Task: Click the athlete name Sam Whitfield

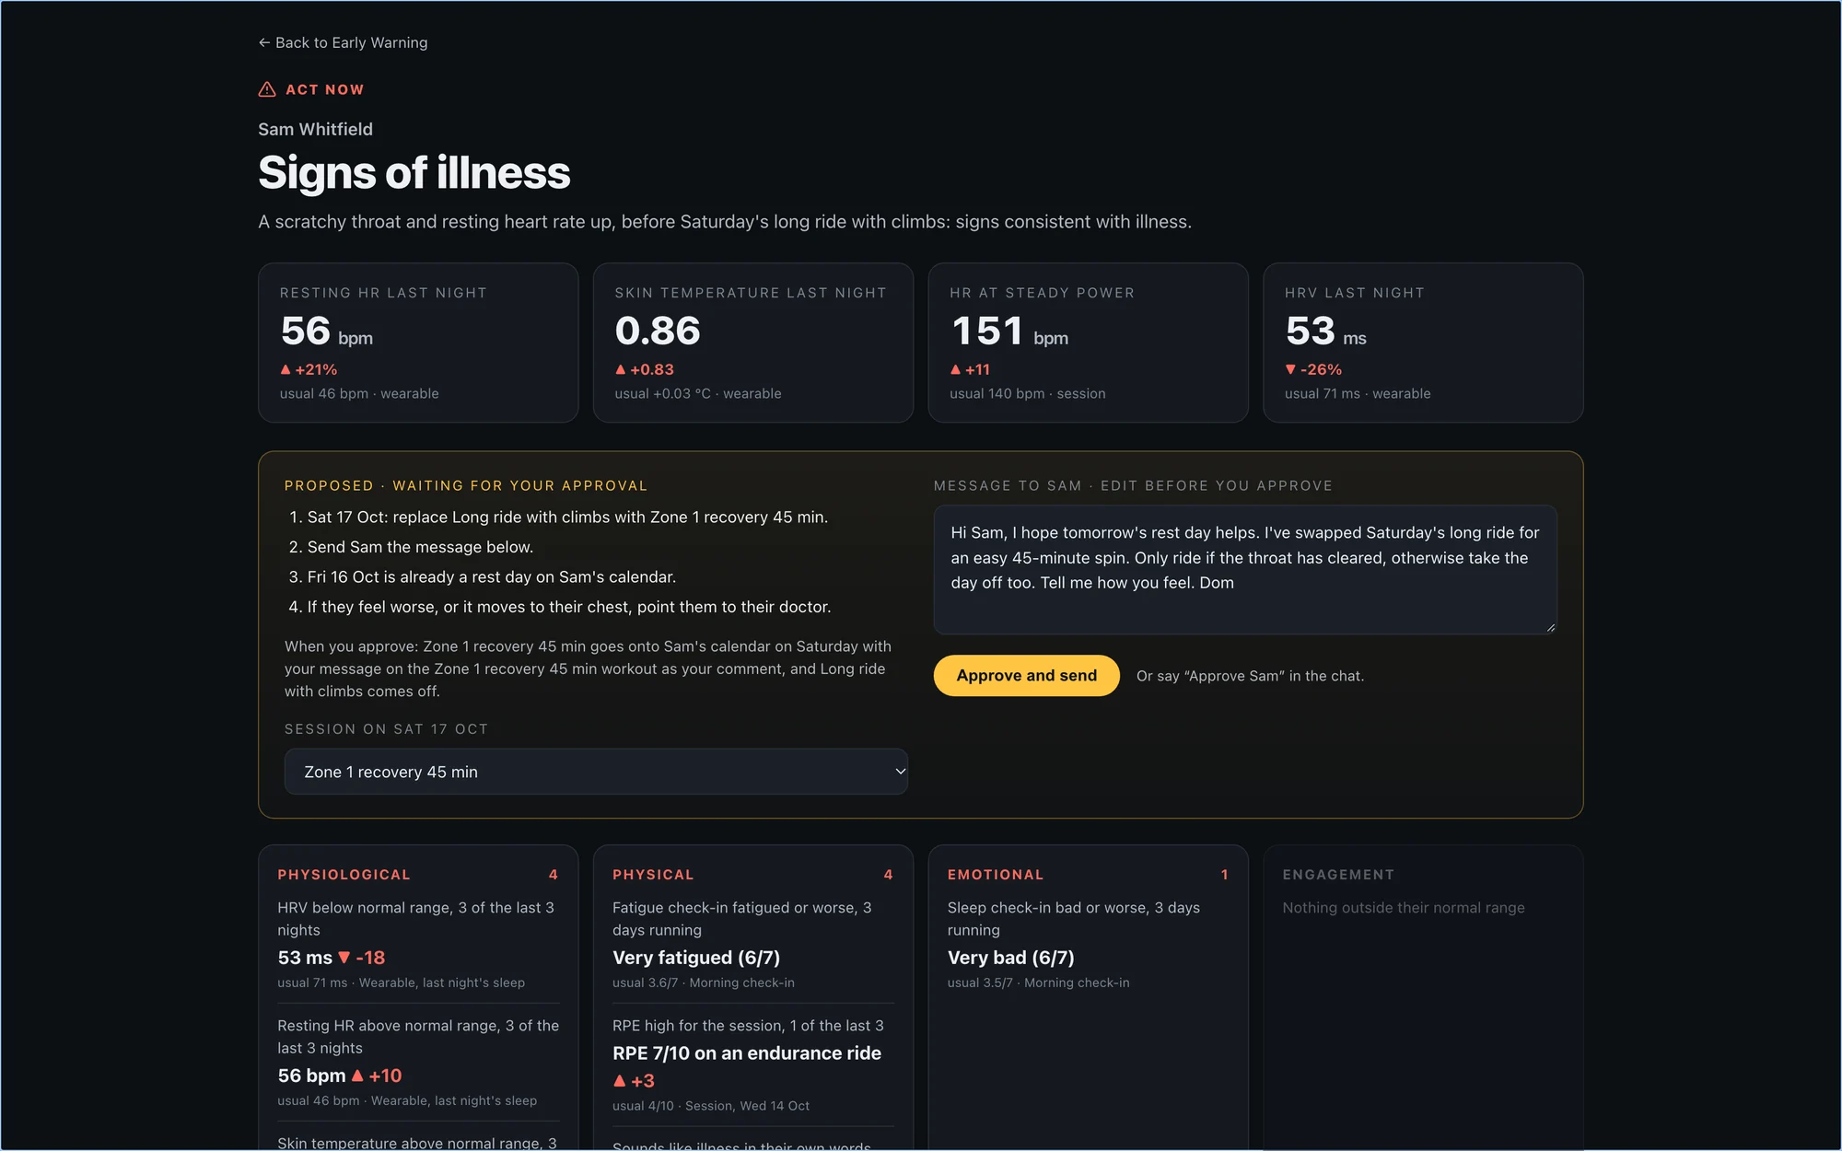Action: pos(315,129)
